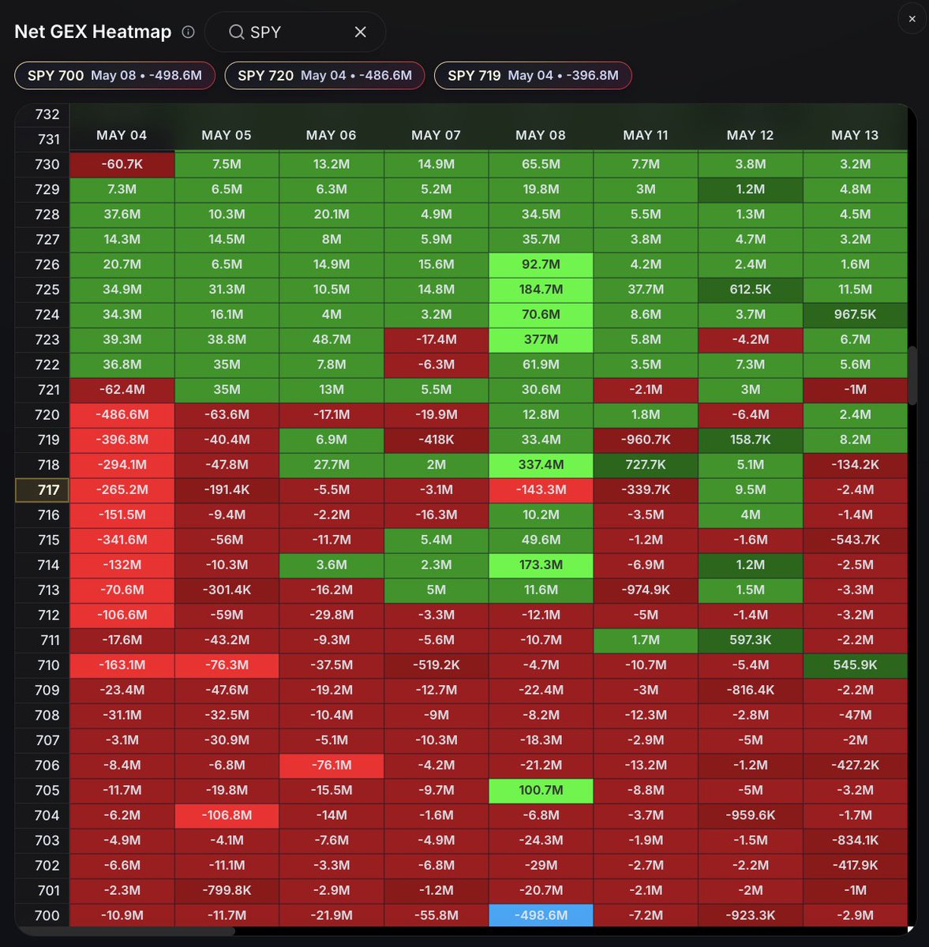Click the 705 strike row label

pyautogui.click(x=43, y=791)
